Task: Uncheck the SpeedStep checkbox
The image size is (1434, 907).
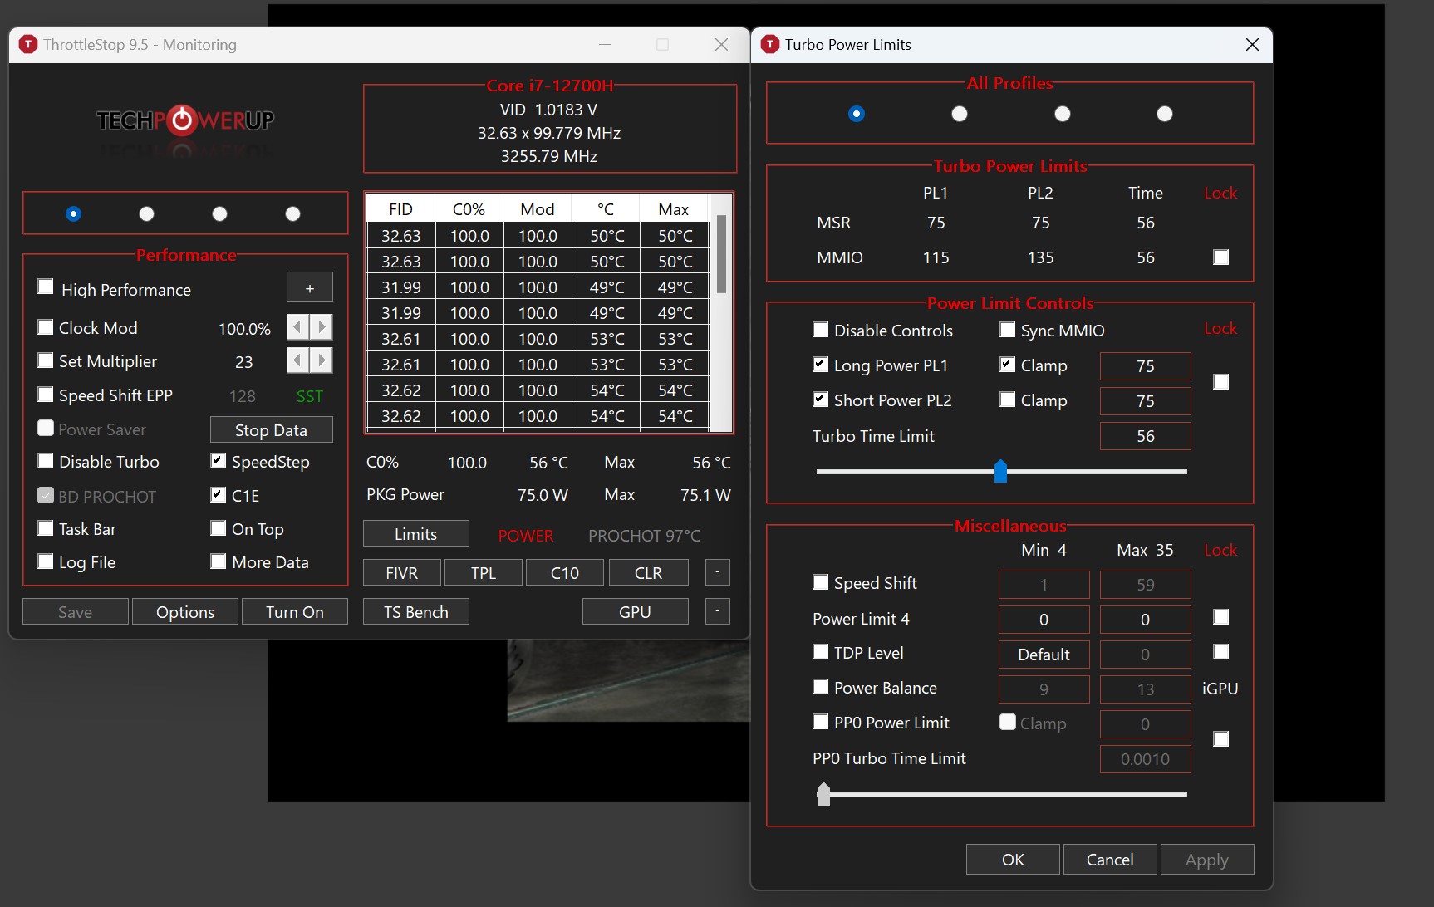Action: pyautogui.click(x=219, y=461)
